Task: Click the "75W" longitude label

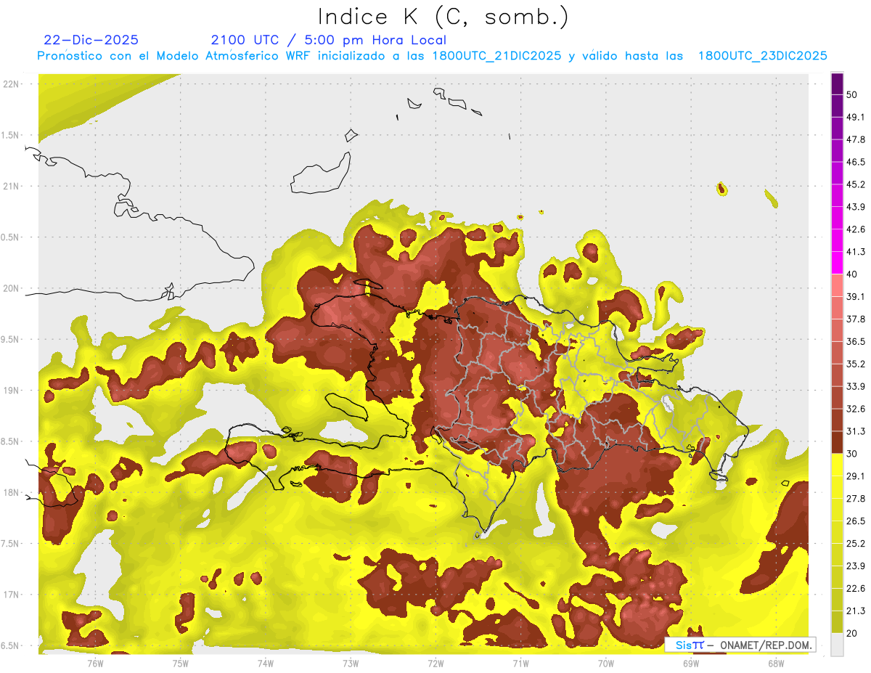Action: pos(181,663)
